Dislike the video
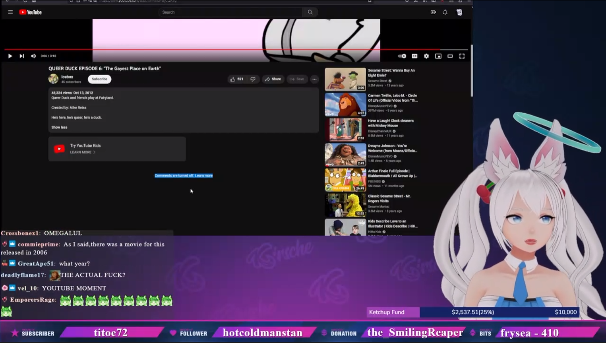The image size is (606, 343). click(253, 79)
